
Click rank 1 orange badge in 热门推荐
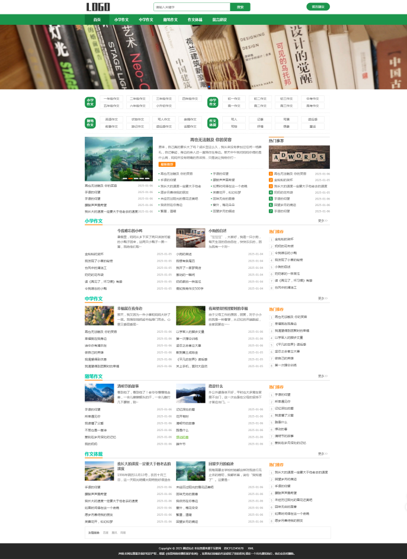coord(271,174)
